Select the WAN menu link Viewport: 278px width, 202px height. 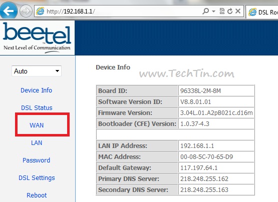point(37,125)
